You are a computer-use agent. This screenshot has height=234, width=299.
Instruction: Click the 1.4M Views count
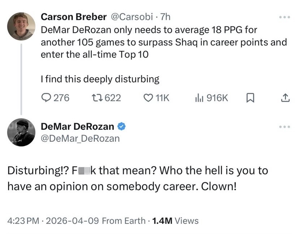[175, 221]
